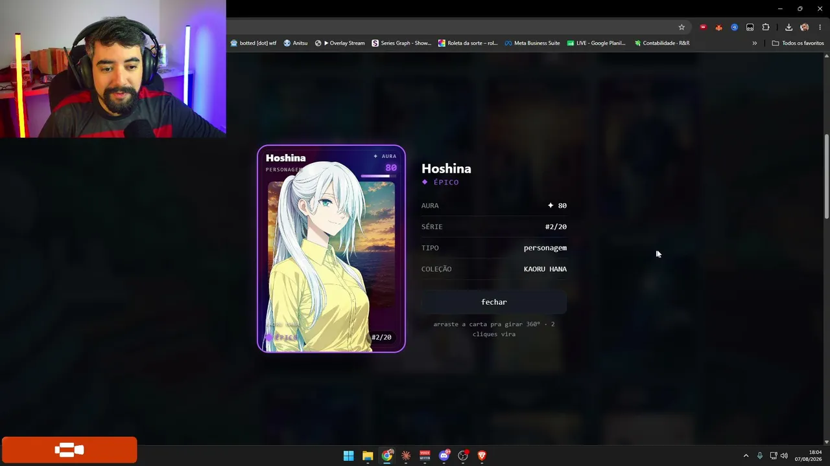Open the Extensions puzzle piece menu
Image resolution: width=830 pixels, height=466 pixels.
point(766,27)
